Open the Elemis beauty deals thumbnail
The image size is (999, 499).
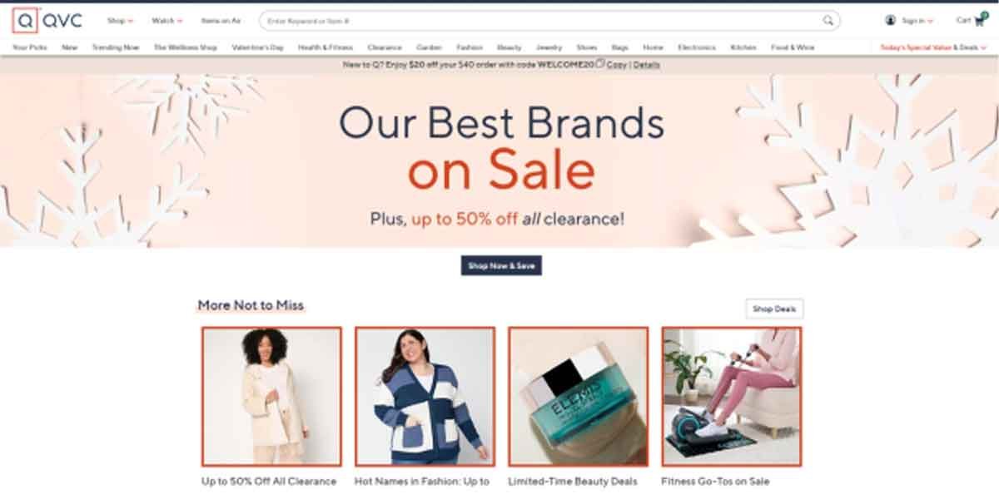click(x=579, y=396)
